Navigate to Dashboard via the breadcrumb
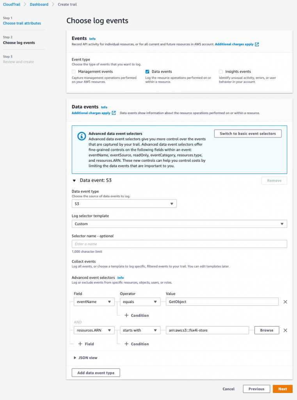297x400 pixels. point(40,5)
